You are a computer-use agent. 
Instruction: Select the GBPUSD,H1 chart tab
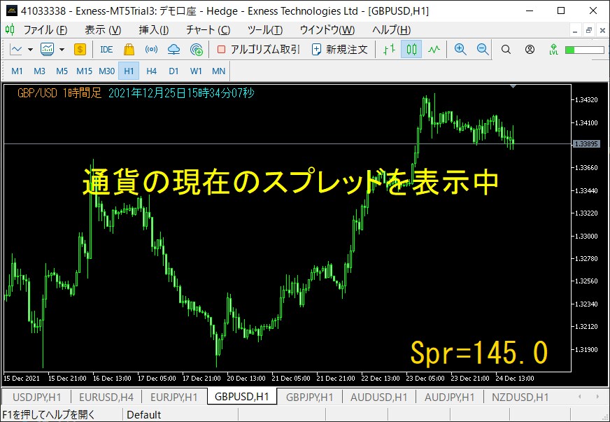pyautogui.click(x=242, y=396)
